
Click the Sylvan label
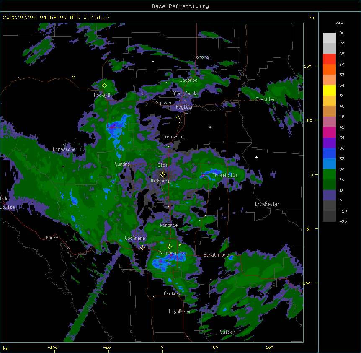click(163, 103)
